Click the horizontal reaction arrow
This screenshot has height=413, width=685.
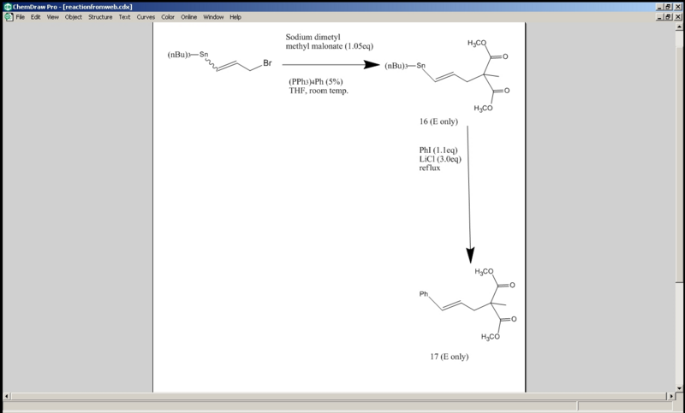pyautogui.click(x=331, y=64)
